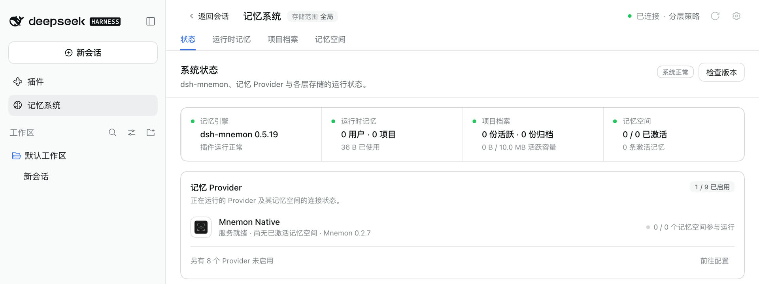Click the 工作区 section header
Screen dimensions: 759x284
pos(22,133)
